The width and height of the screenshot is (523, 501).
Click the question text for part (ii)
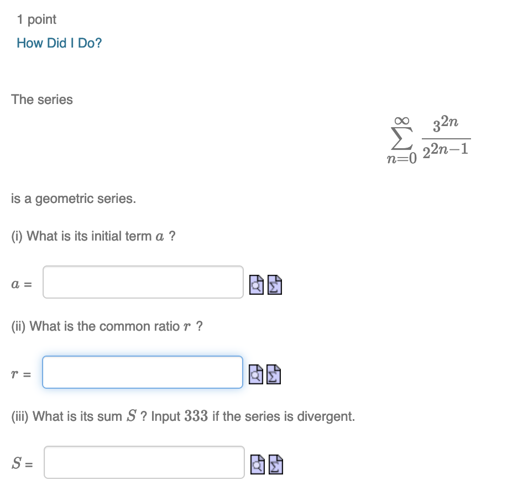(107, 326)
